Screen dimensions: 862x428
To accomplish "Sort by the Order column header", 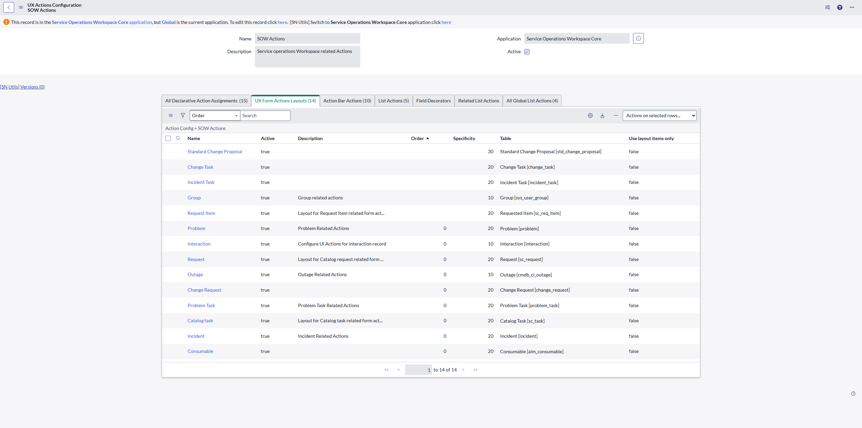I will click(x=418, y=138).
